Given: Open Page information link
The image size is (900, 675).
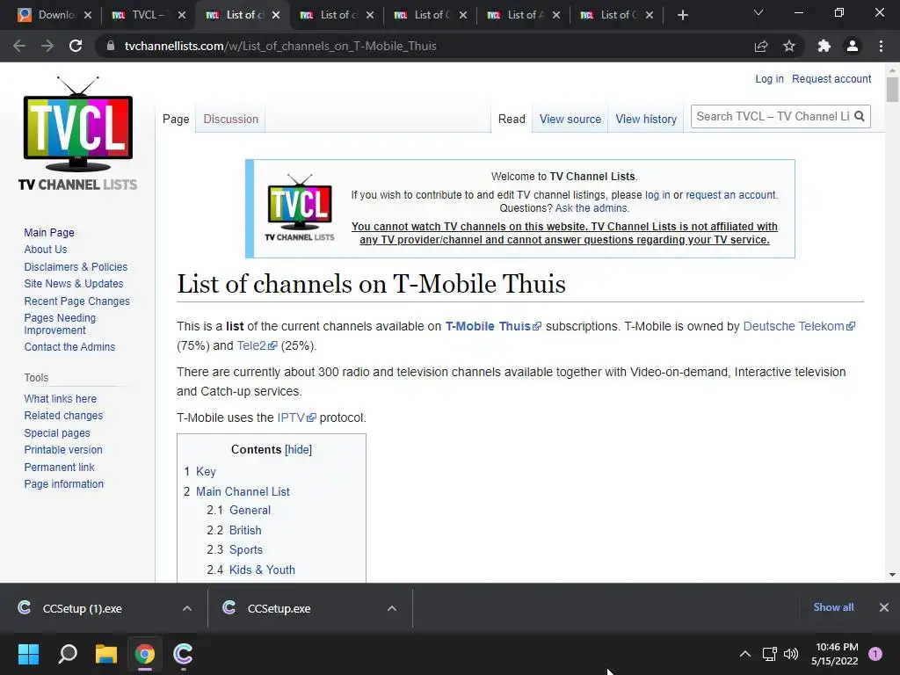Looking at the screenshot, I should [x=63, y=484].
